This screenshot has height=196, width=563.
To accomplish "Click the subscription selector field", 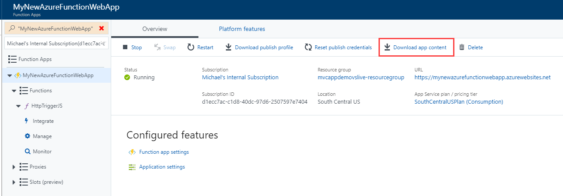I will point(56,44).
